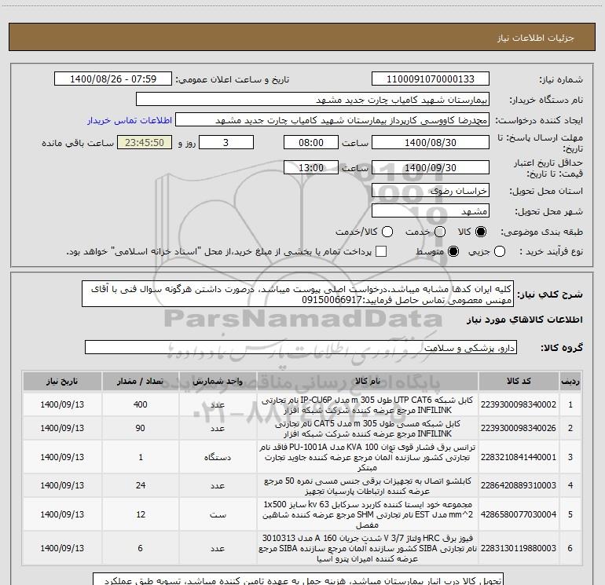Click product code 2283210841440001

point(519,457)
